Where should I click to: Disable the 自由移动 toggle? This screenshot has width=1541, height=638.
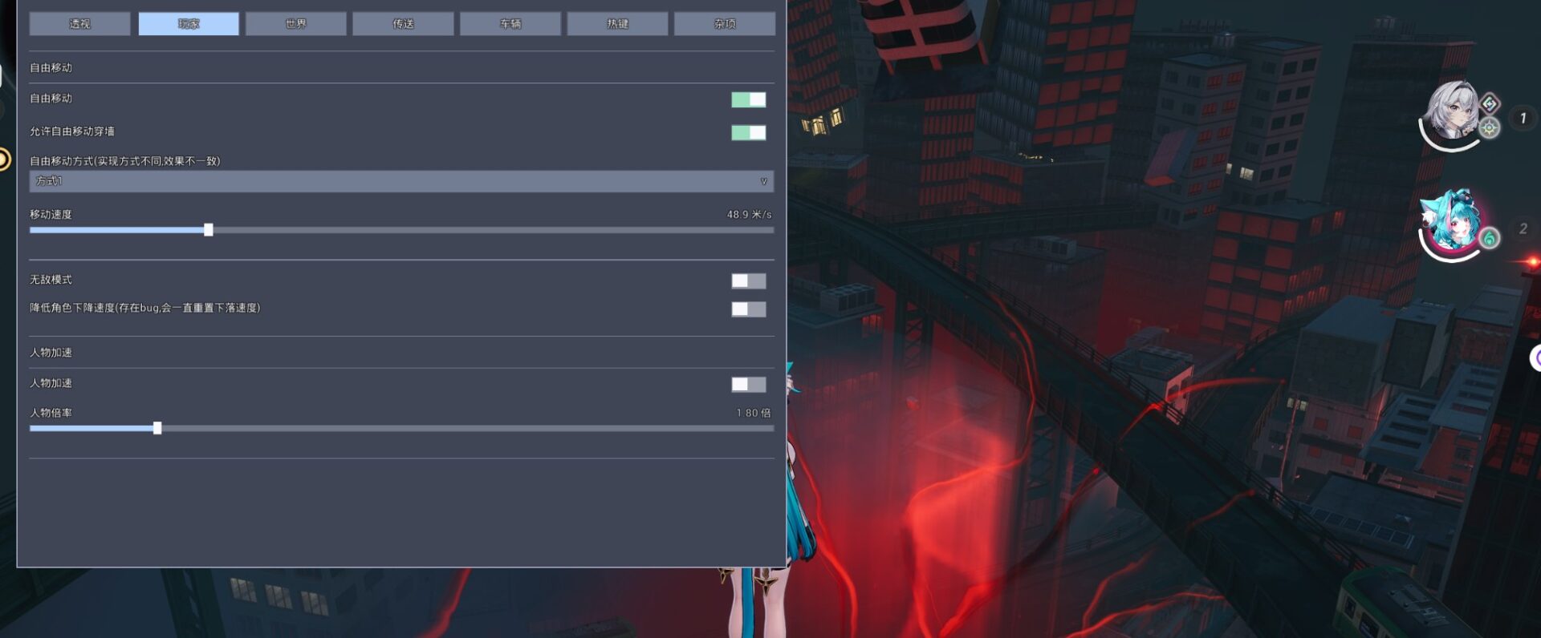748,99
